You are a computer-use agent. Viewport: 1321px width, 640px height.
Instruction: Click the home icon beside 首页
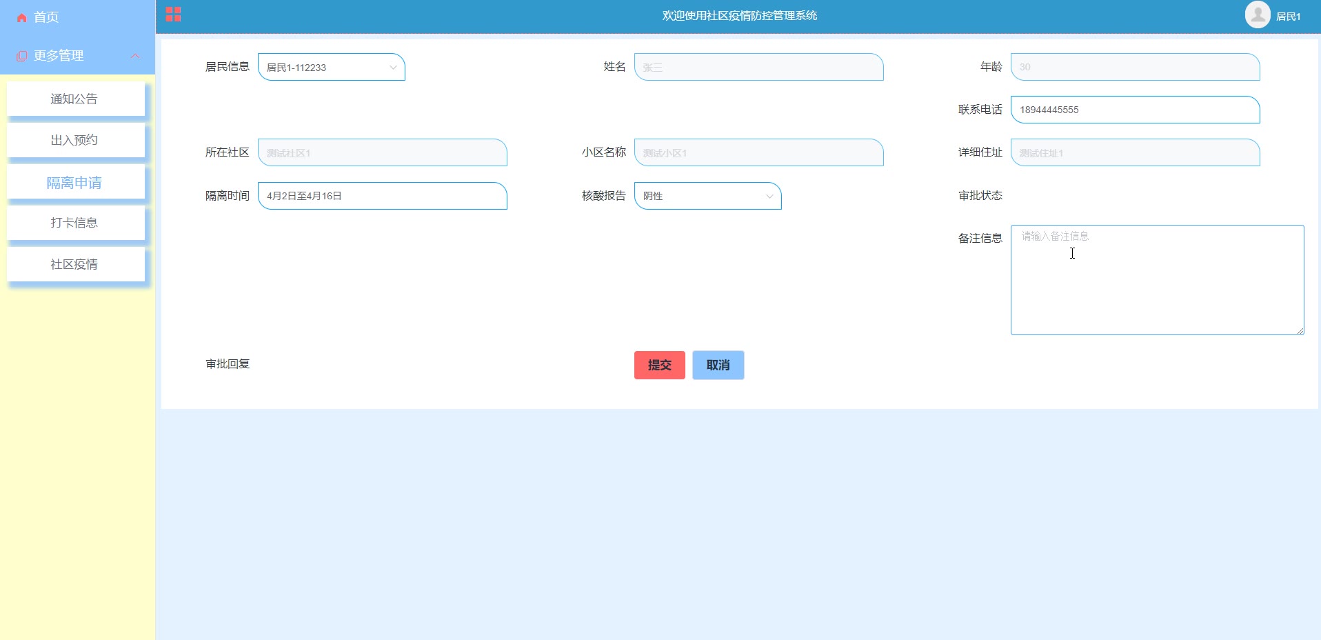click(22, 18)
